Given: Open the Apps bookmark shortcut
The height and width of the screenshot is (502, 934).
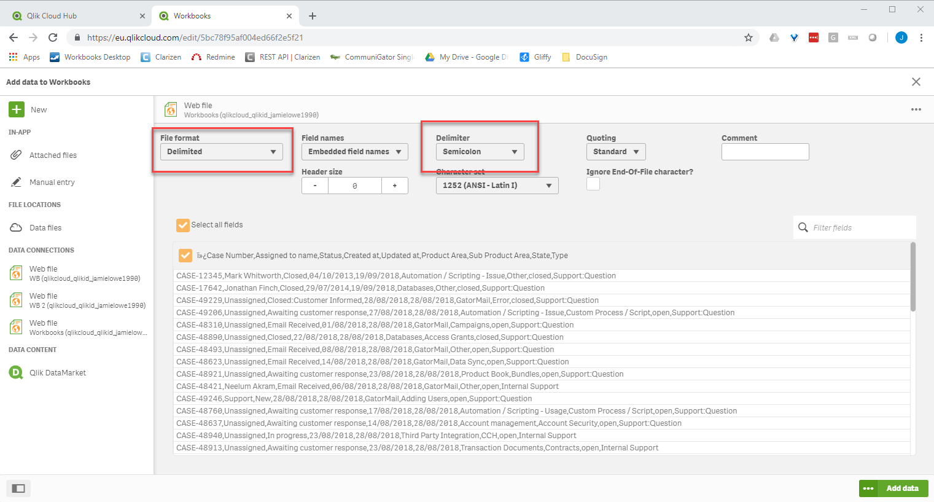Looking at the screenshot, I should click(x=25, y=57).
